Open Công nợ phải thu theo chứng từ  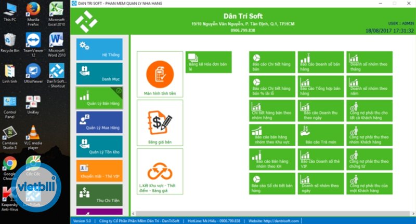click(370, 160)
